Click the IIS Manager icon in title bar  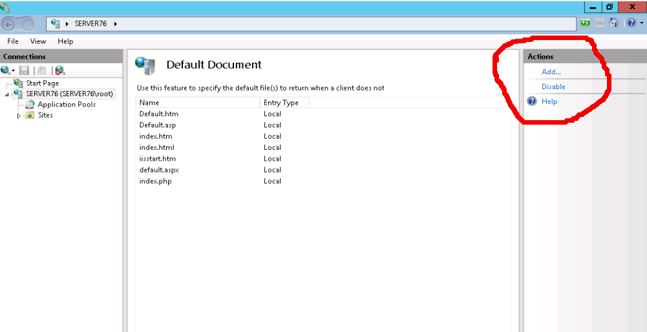click(x=4, y=6)
